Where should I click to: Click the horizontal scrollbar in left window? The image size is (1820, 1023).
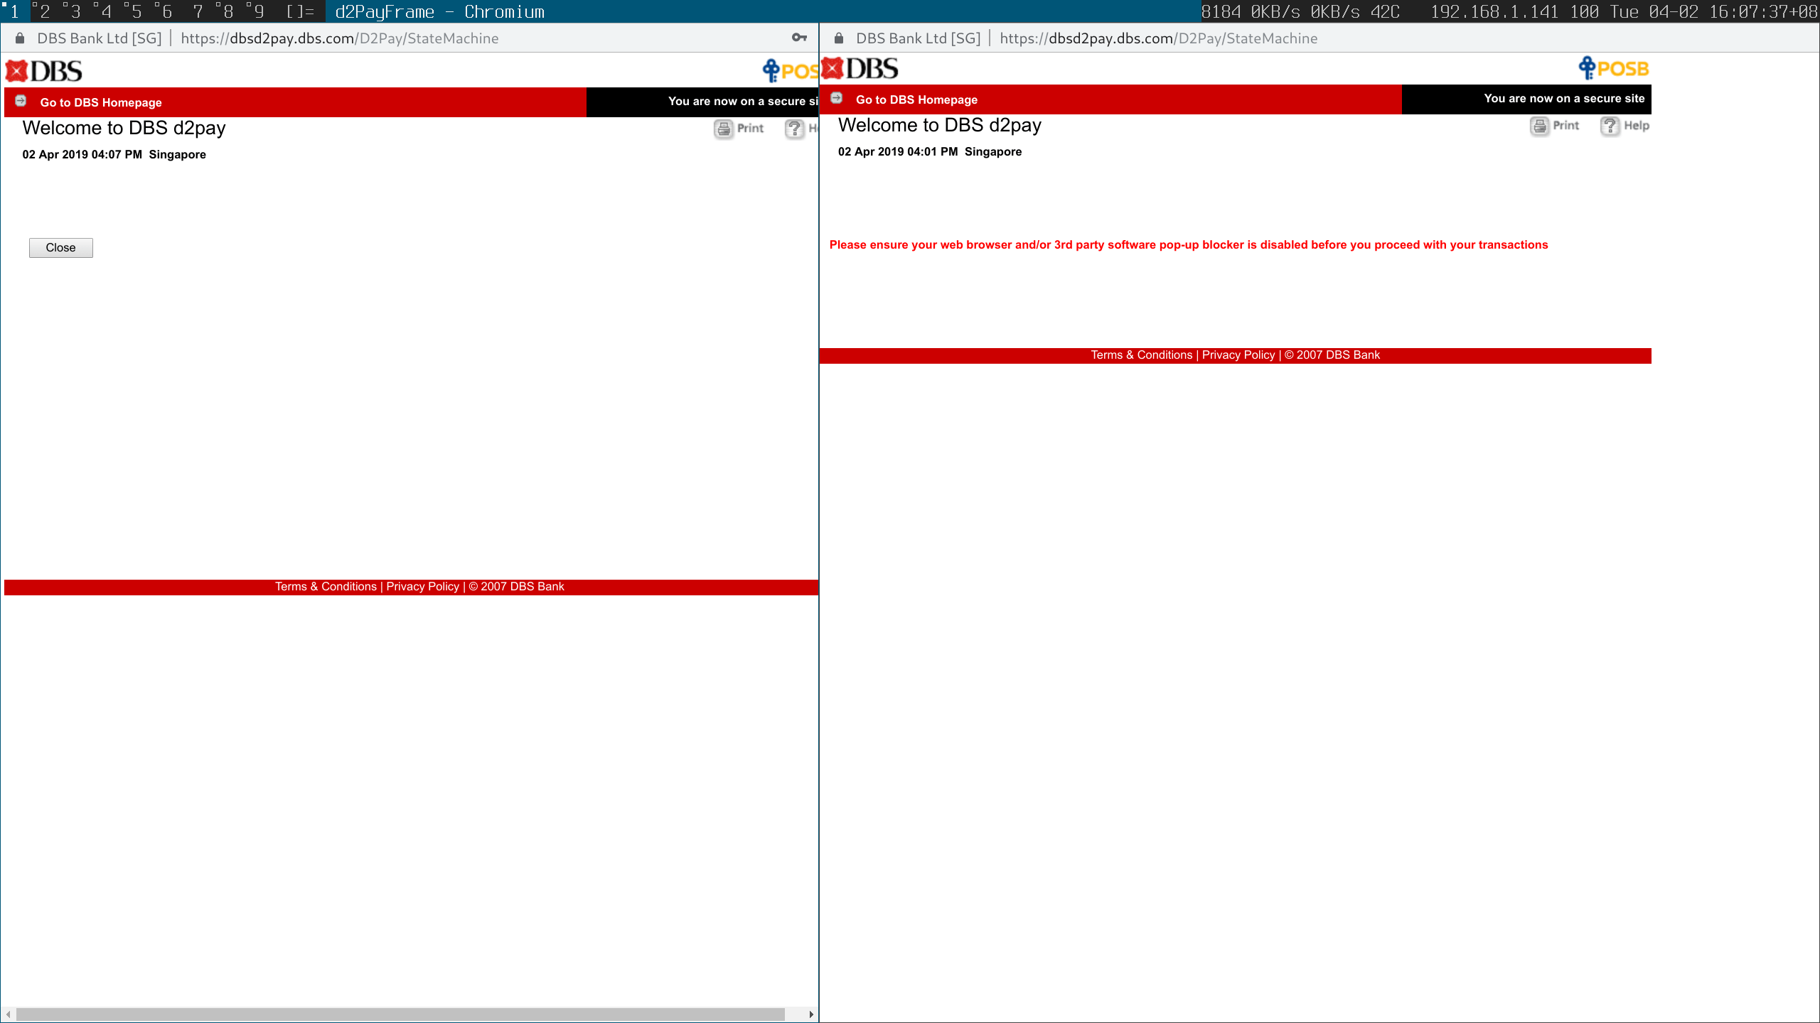400,1014
